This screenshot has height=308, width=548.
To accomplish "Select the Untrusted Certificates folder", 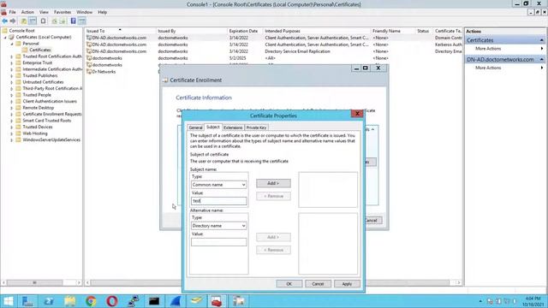I will pos(43,82).
